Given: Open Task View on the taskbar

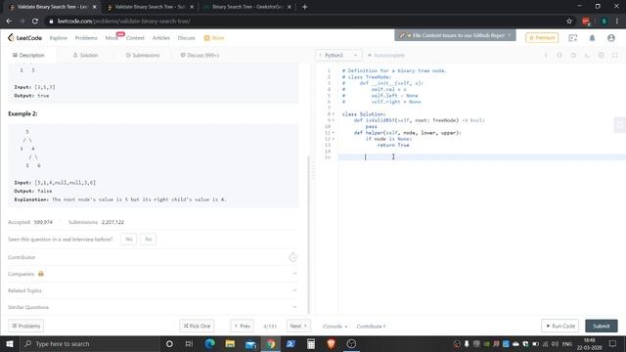Looking at the screenshot, I should (x=189, y=343).
